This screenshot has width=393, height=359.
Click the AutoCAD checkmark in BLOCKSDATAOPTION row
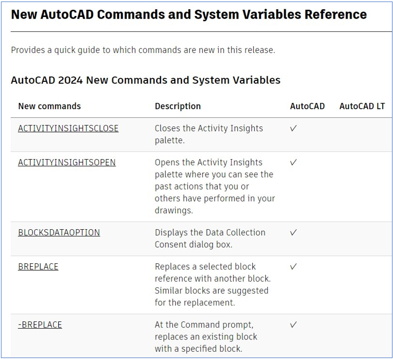(293, 232)
